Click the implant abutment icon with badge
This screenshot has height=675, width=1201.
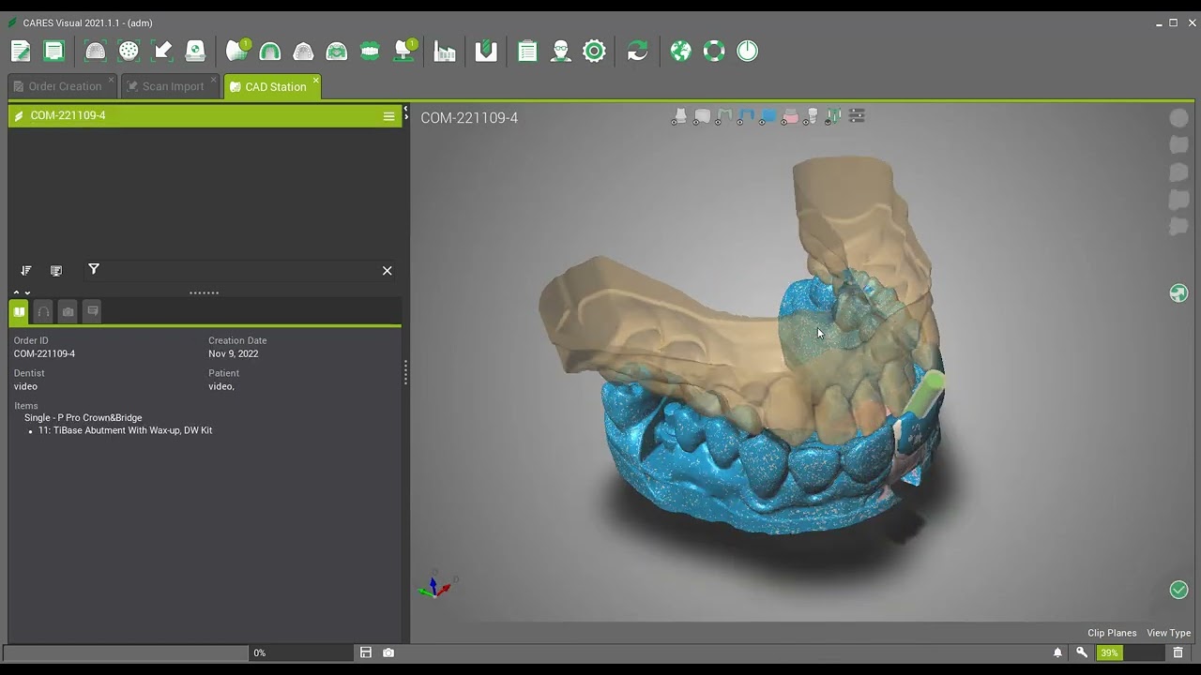405,51
